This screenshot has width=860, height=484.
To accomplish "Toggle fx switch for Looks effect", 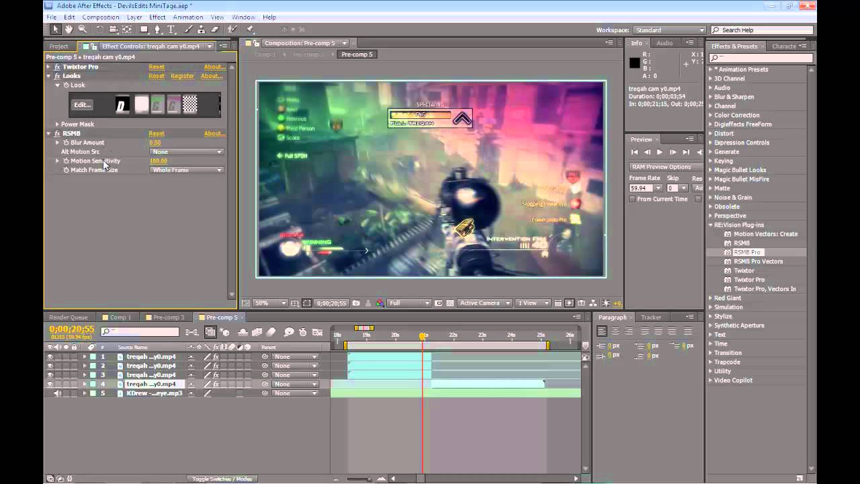I will [57, 76].
